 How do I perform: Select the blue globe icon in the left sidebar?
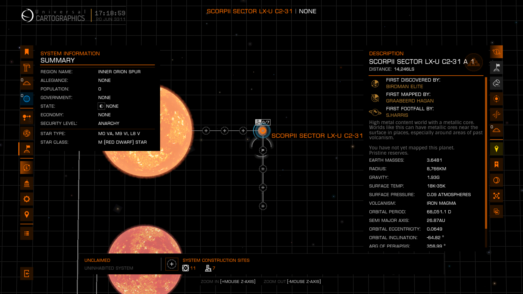click(27, 99)
